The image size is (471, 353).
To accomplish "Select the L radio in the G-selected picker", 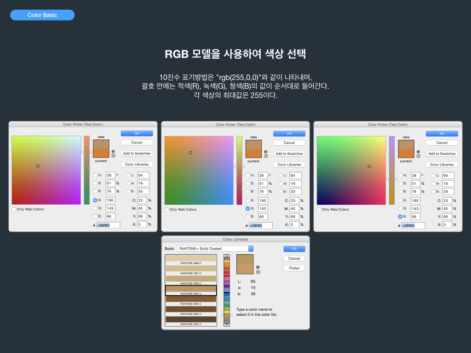I will tap(279, 176).
